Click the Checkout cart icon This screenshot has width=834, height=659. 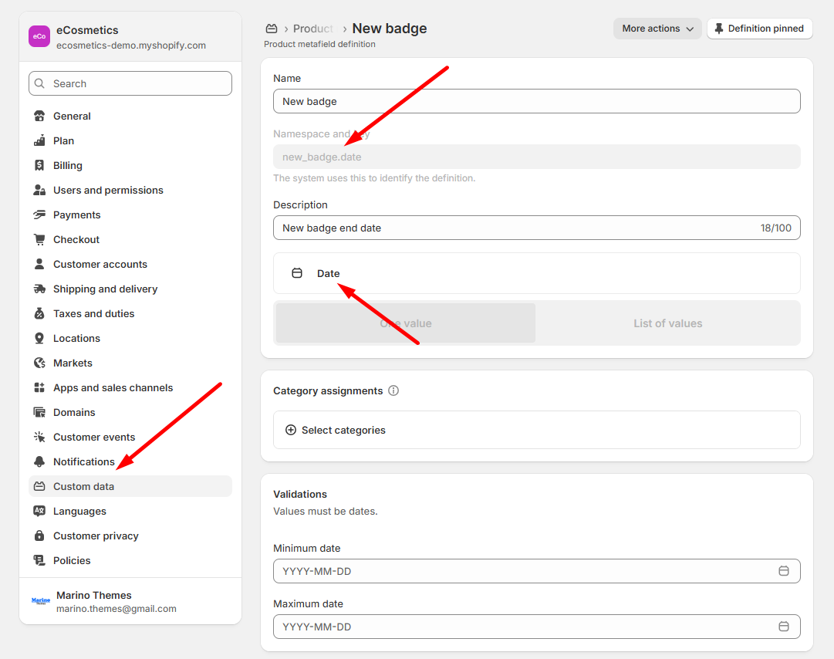pyautogui.click(x=39, y=239)
